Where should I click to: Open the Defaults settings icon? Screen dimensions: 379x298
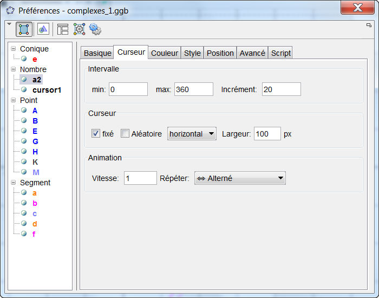click(x=79, y=29)
